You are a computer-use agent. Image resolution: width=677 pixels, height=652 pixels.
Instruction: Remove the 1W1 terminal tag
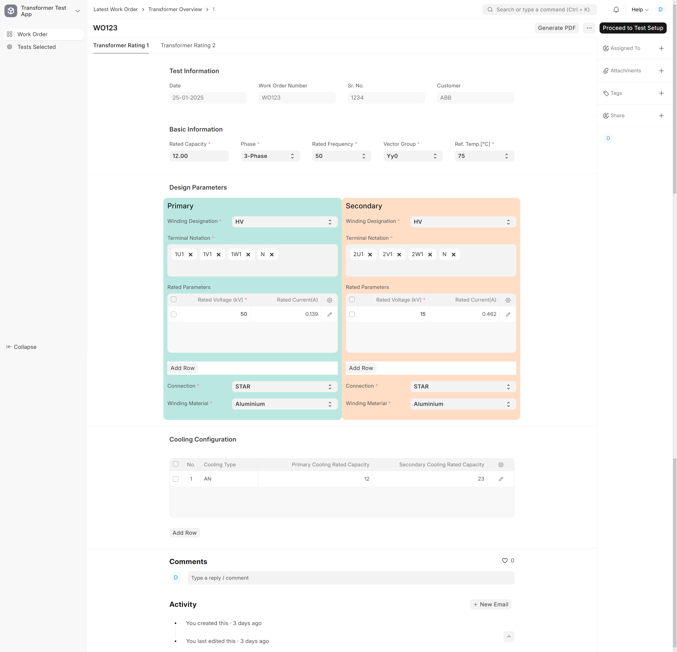[x=248, y=255]
